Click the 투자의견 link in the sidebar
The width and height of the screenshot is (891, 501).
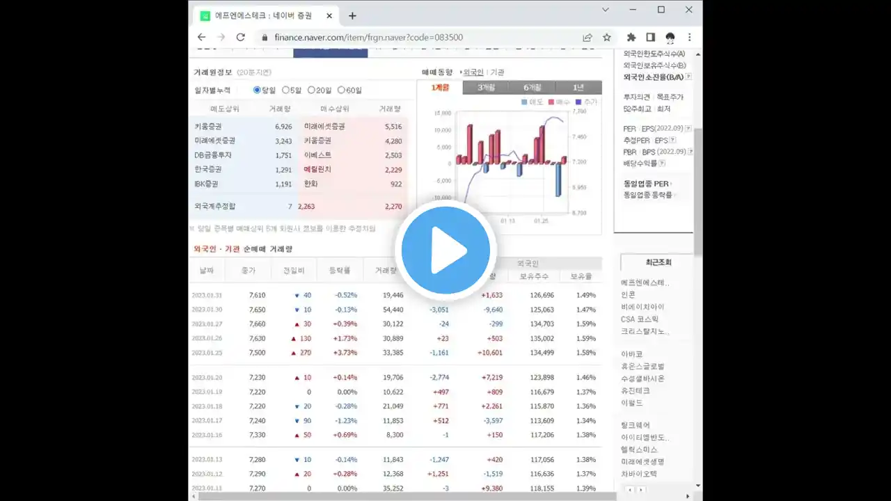point(636,97)
